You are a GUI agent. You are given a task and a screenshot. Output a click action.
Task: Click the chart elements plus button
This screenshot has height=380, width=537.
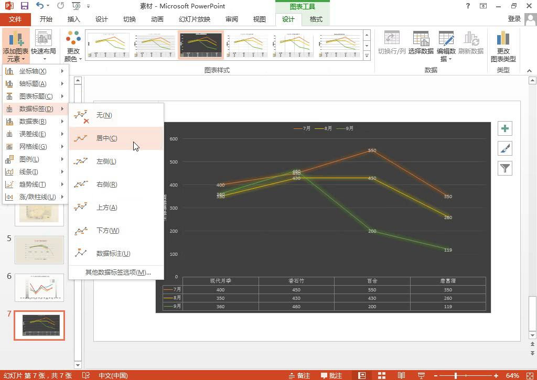click(505, 129)
